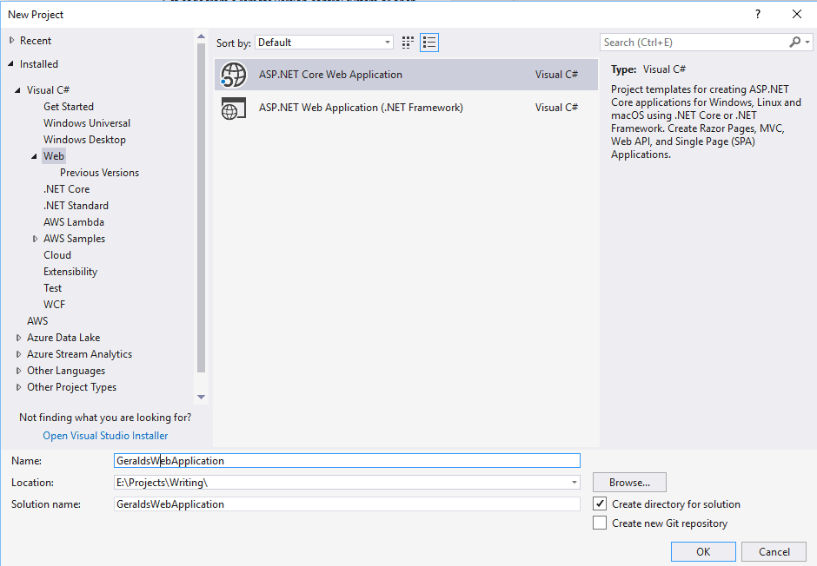Click the Cancel button

[x=774, y=551]
